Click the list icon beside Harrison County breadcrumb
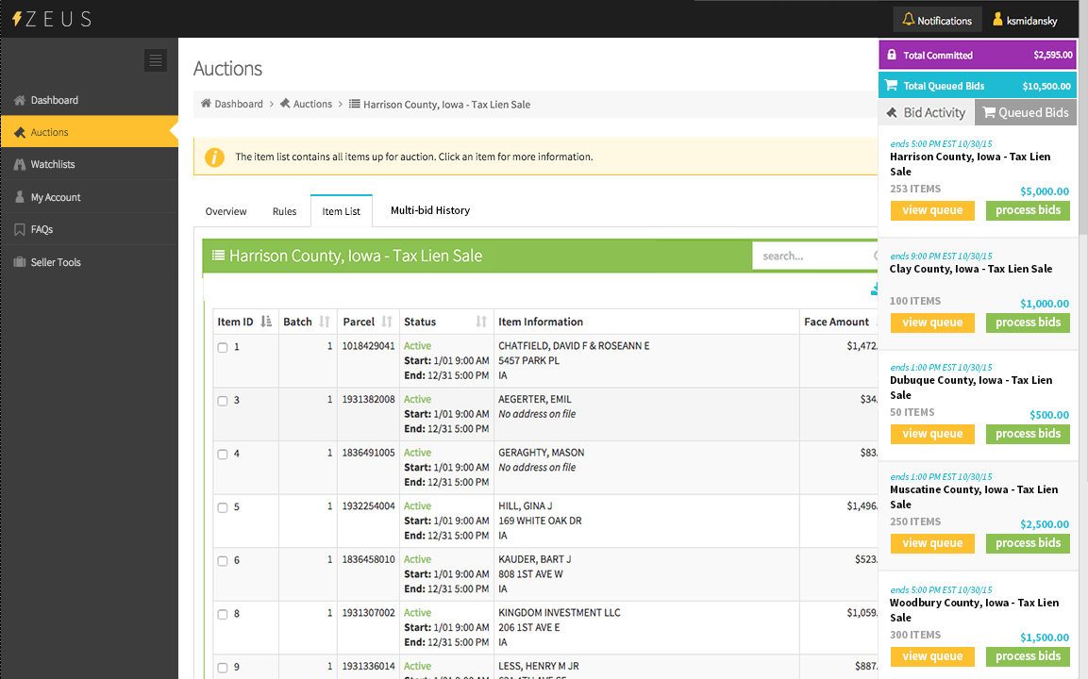Screen dimensions: 1088x679 point(354,104)
